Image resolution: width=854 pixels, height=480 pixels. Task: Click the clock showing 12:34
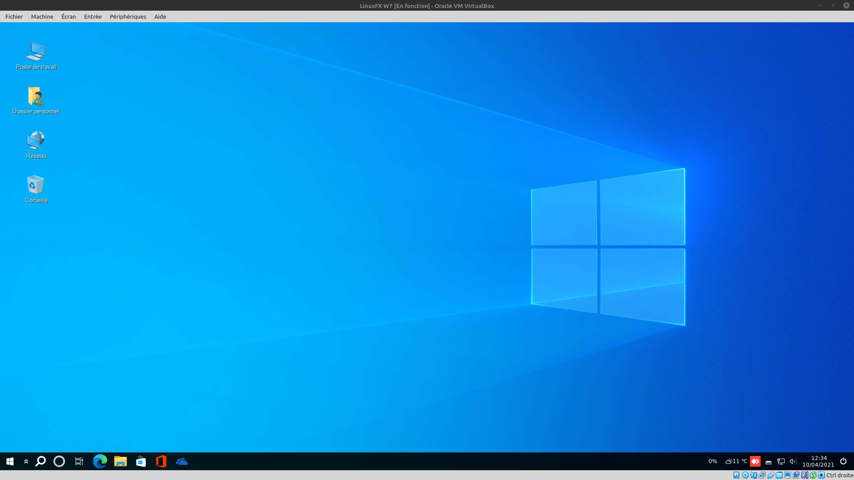tap(818, 461)
